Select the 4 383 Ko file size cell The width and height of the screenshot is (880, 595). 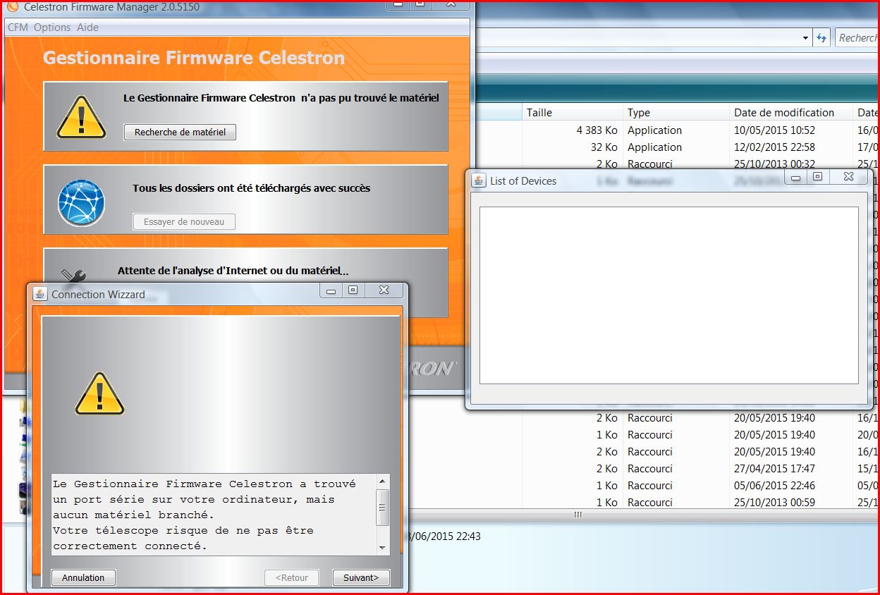coord(597,130)
